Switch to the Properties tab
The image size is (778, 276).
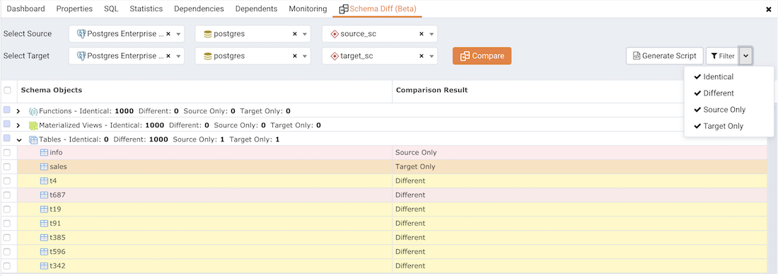[74, 8]
